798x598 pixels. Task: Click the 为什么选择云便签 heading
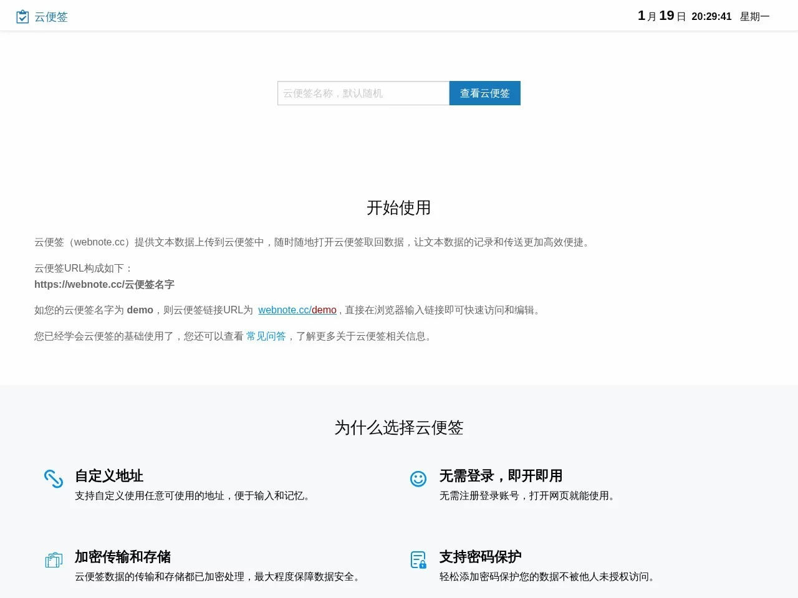coord(398,428)
